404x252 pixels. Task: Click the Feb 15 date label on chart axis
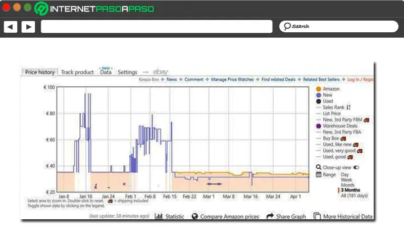point(170,197)
